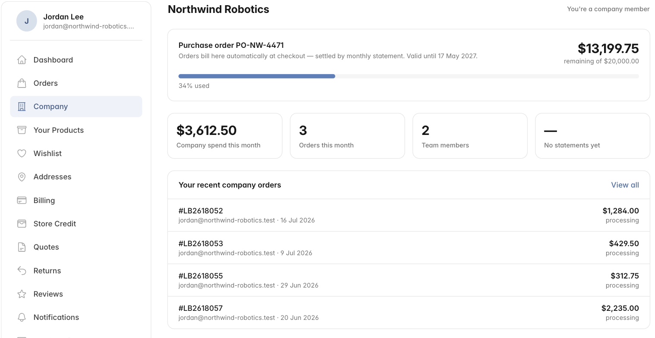This screenshot has height=338, width=655.
Task: Open order #LB2618052
Action: click(408, 215)
